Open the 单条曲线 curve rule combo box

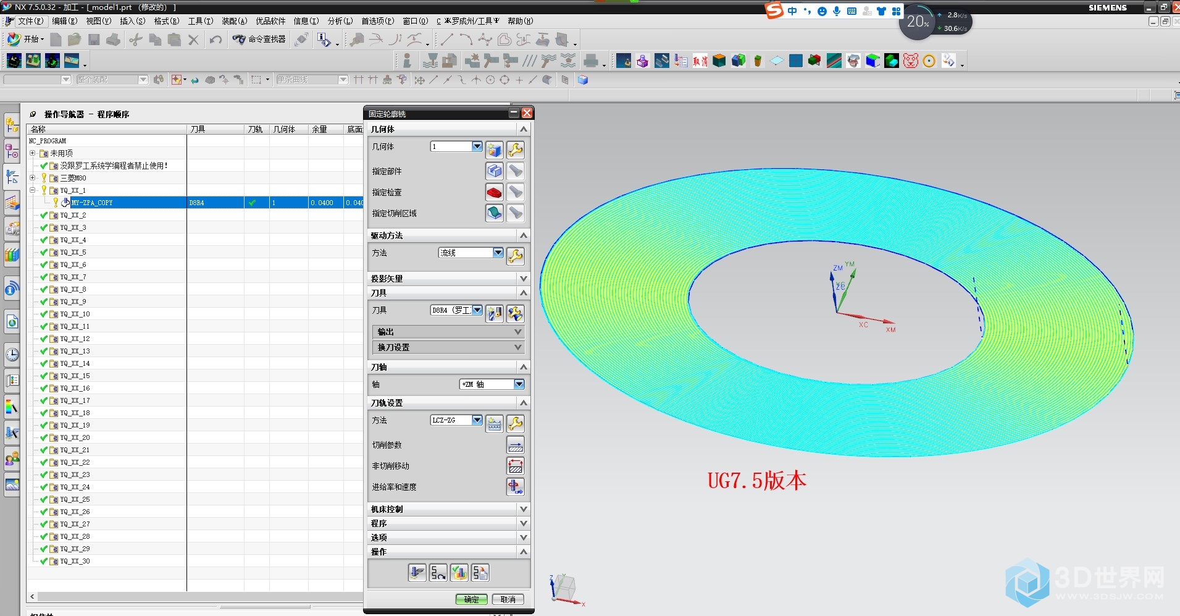pyautogui.click(x=312, y=80)
